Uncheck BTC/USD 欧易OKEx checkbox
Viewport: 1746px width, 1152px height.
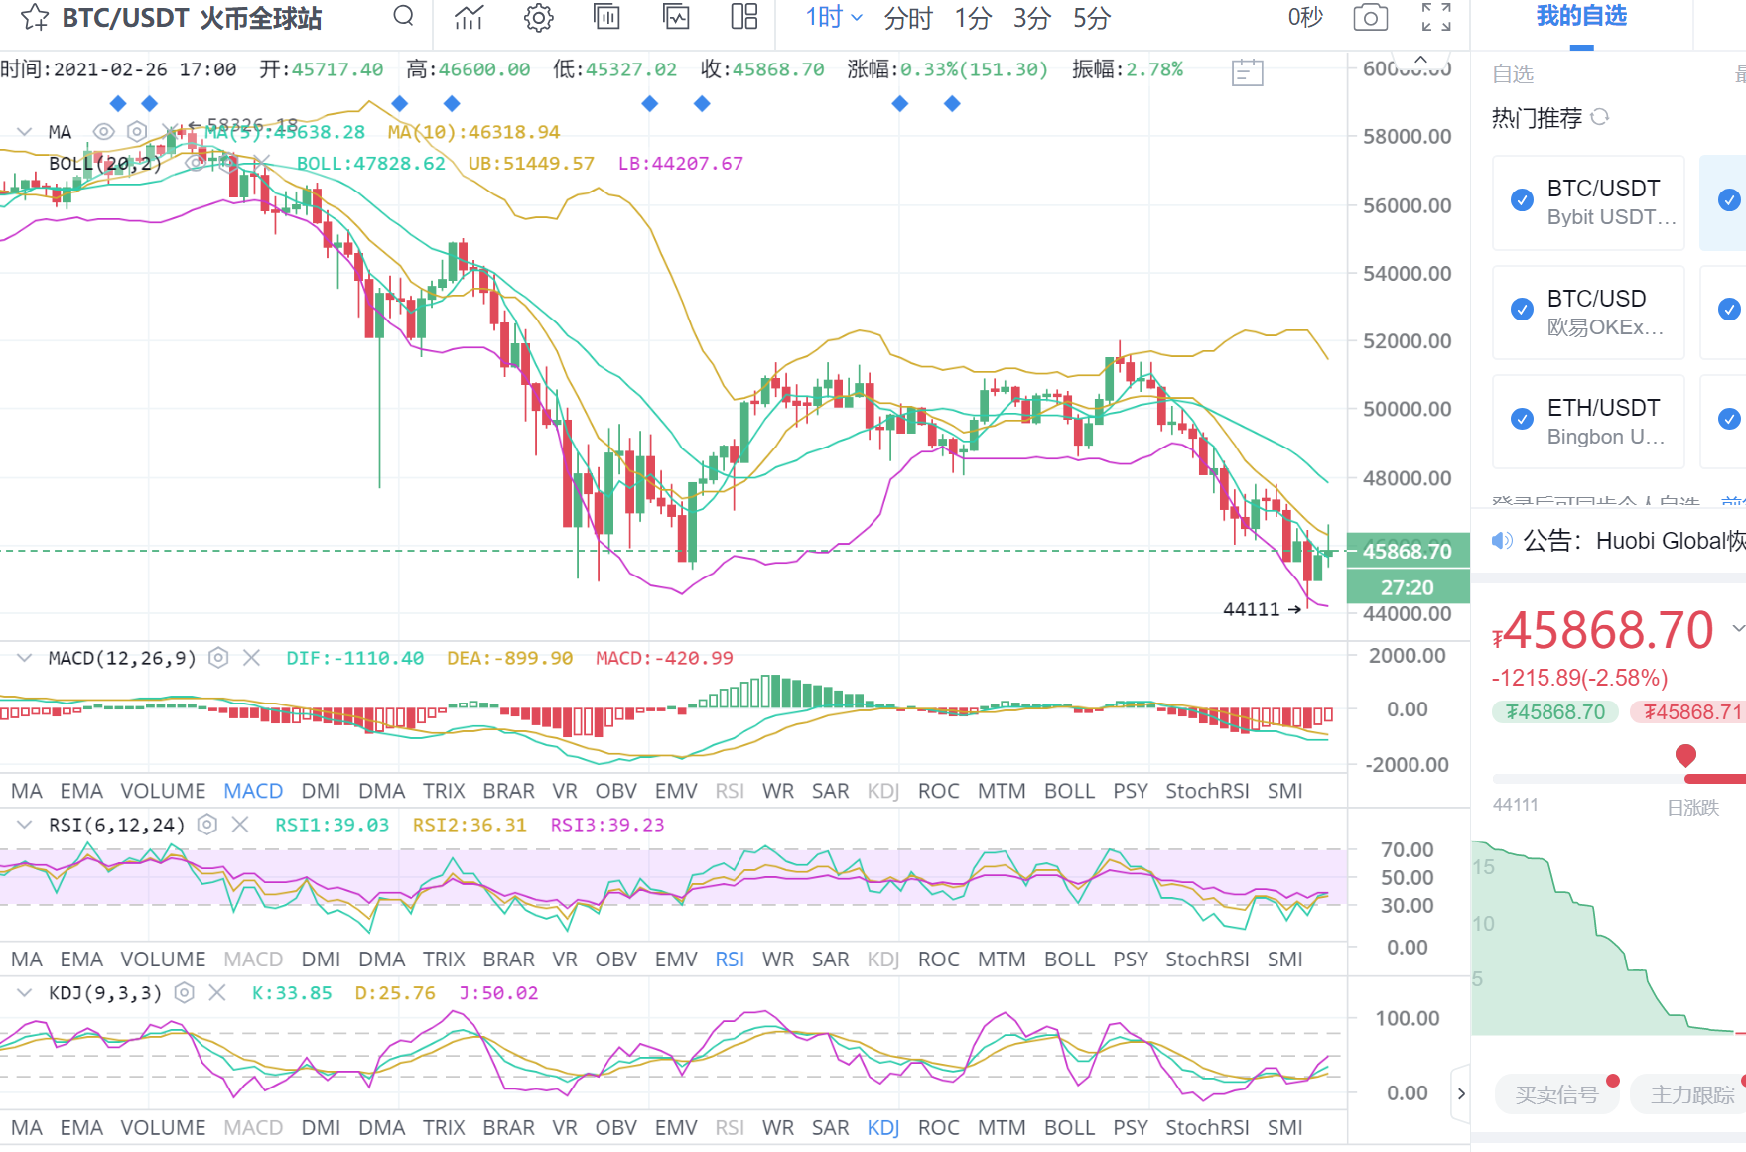[1522, 310]
